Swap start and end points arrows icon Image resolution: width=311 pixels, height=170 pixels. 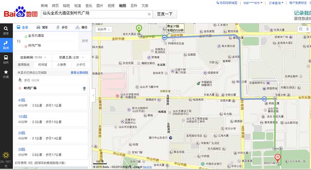(x=19, y=41)
